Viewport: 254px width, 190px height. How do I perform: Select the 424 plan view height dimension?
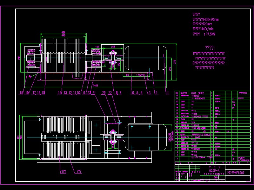point(18,137)
